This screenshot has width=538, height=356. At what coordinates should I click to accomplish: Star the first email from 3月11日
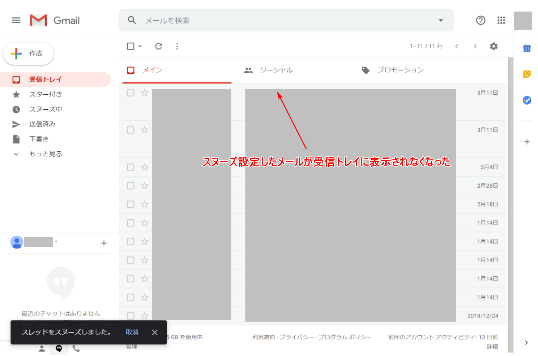pyautogui.click(x=145, y=93)
